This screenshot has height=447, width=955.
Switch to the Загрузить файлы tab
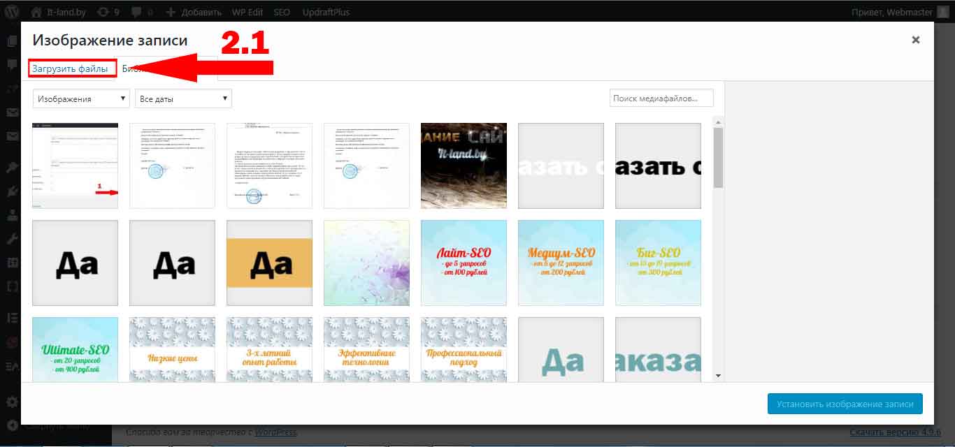[72, 68]
